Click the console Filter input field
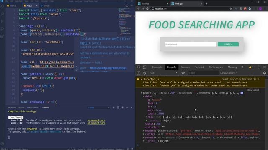Image resolution: width=268 pixels, height=150 pixels. 204,73
